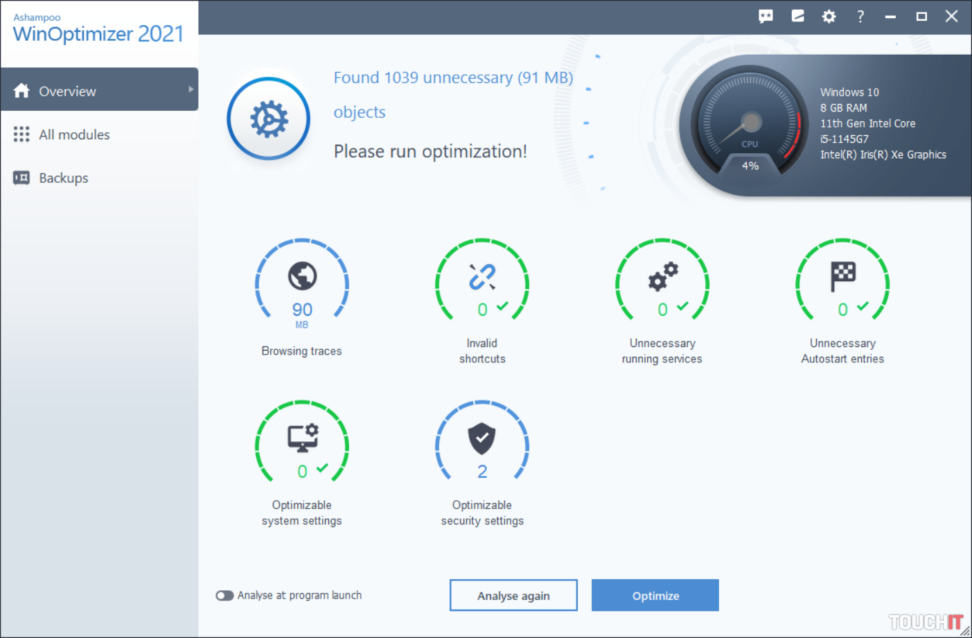Image resolution: width=972 pixels, height=638 pixels.
Task: Open the skin/theme editor icon in title bar
Action: [798, 16]
